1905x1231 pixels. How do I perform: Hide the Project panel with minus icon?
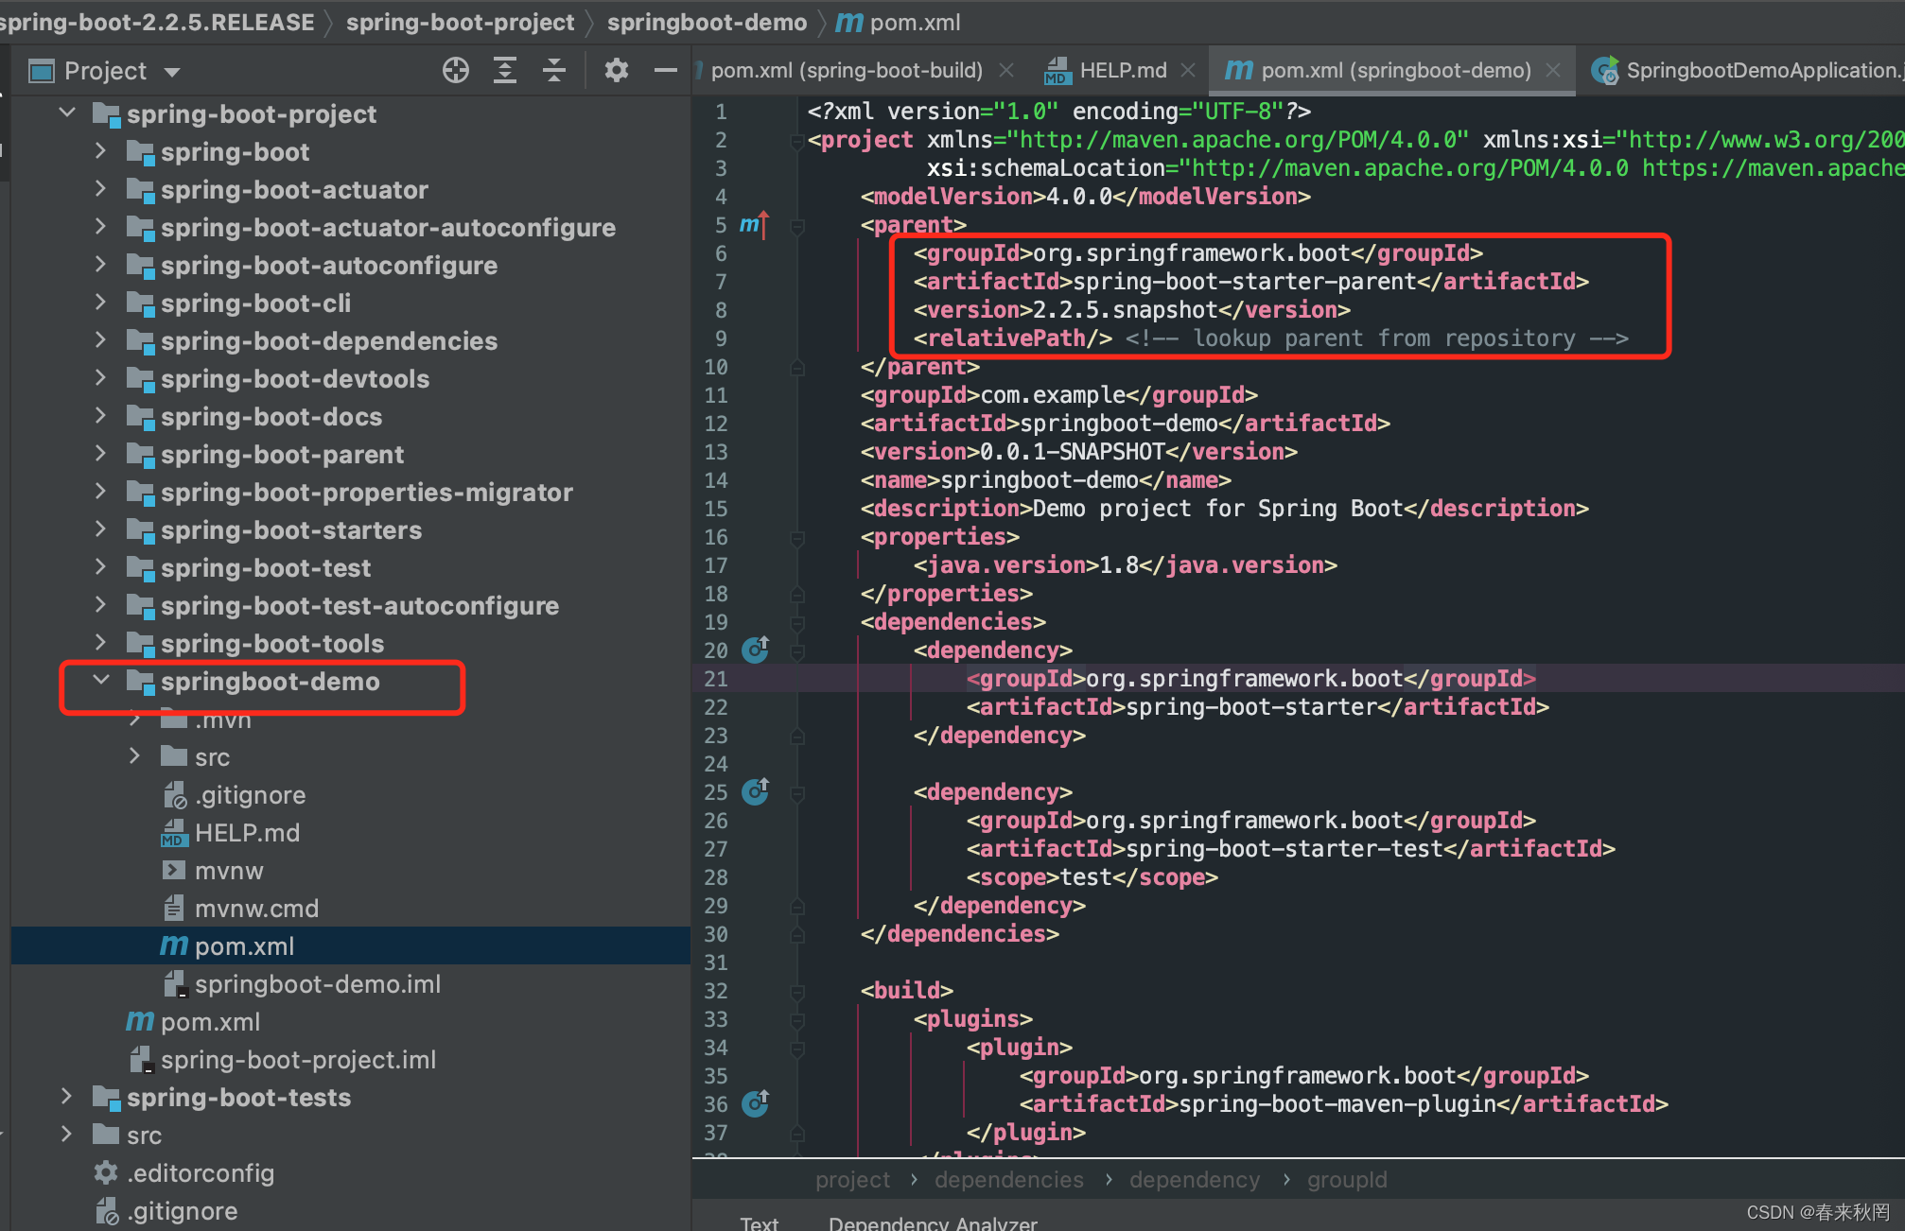(x=666, y=71)
